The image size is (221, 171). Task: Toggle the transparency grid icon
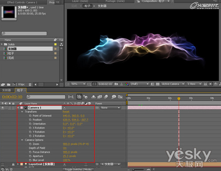tap(158, 84)
